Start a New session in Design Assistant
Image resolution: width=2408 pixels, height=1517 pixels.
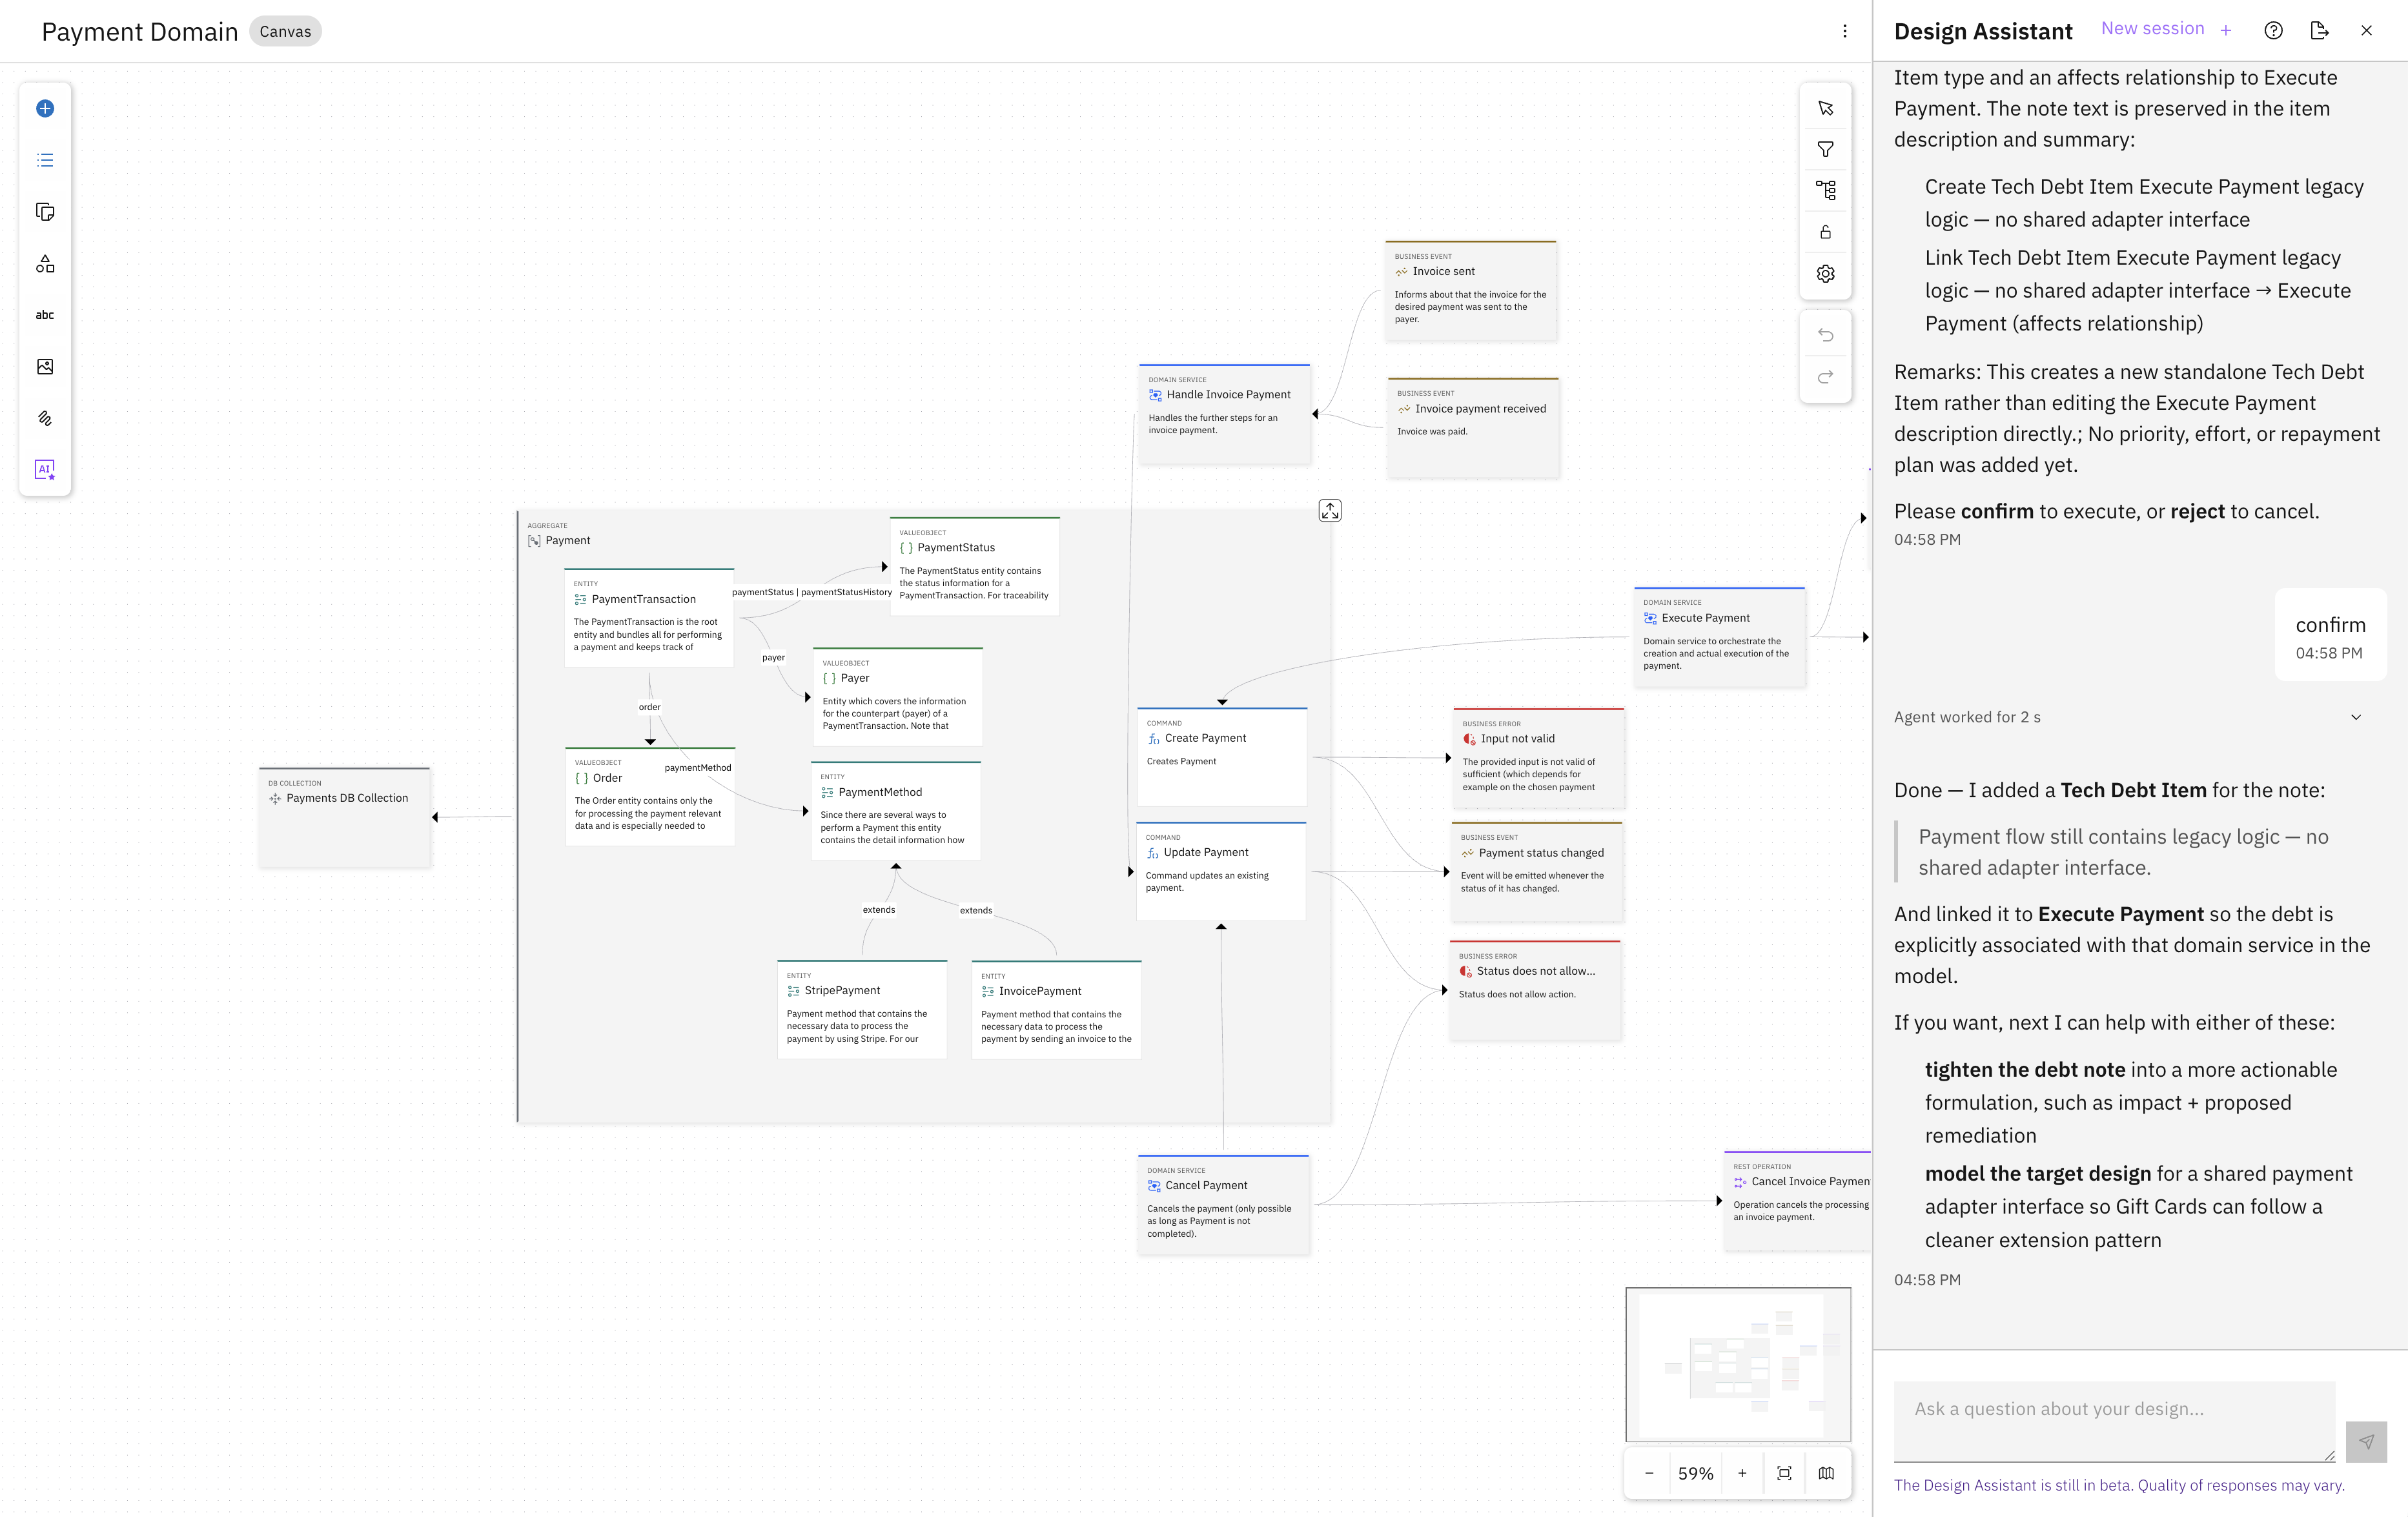[2166, 29]
